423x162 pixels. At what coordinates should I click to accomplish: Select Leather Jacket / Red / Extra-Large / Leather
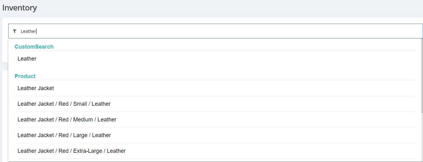(71, 151)
